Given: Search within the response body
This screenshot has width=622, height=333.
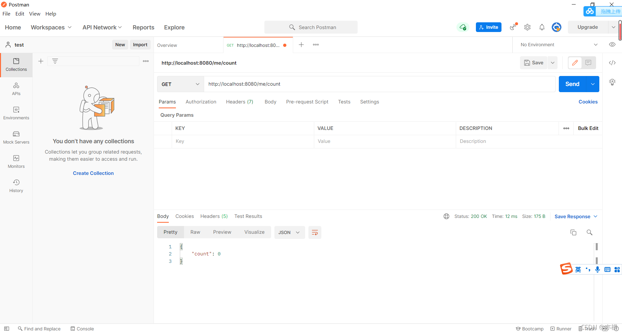Looking at the screenshot, I should [x=590, y=232].
